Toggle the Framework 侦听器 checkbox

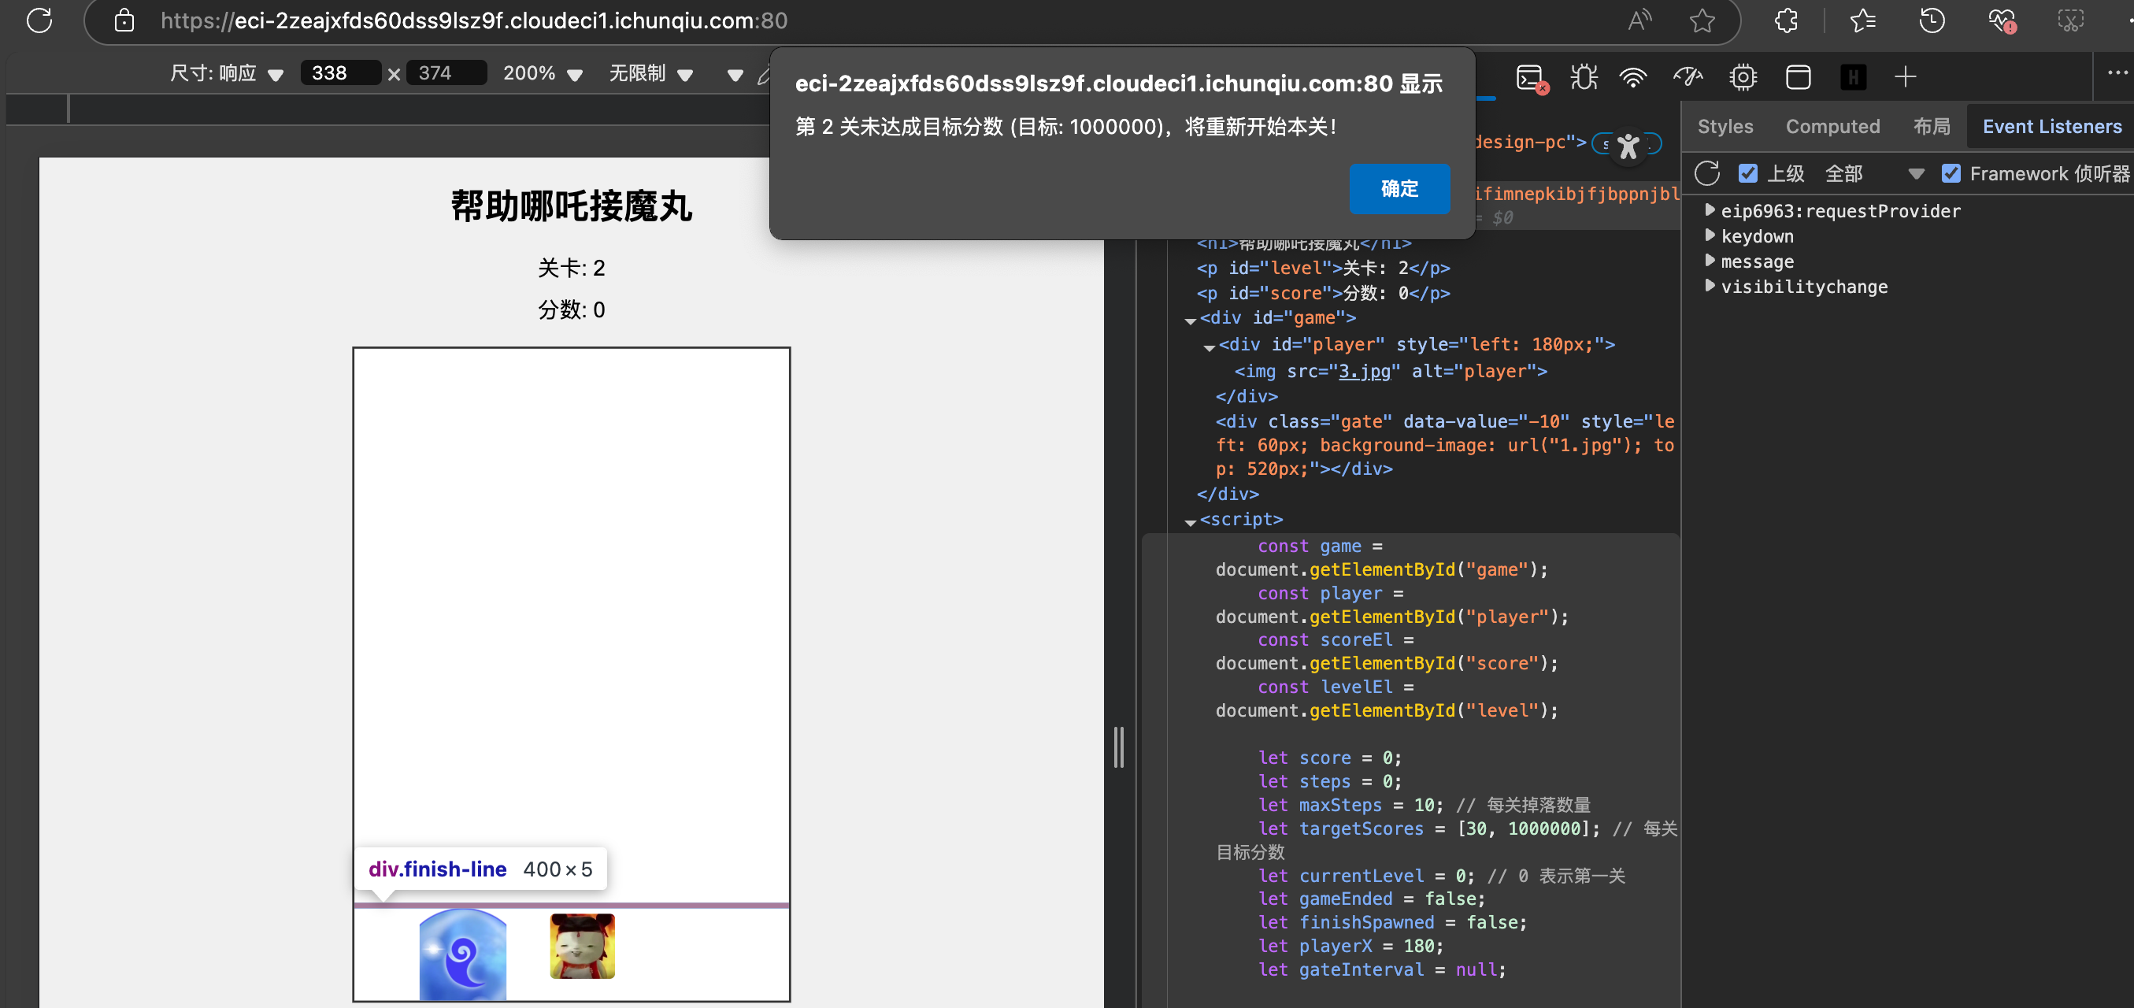[1951, 173]
